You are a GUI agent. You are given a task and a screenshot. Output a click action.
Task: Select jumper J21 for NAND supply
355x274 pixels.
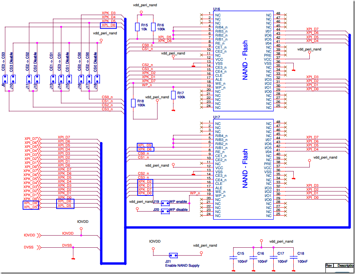pos(173,256)
